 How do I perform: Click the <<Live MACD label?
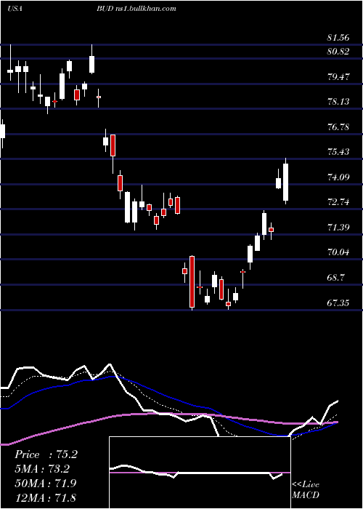coord(306,489)
